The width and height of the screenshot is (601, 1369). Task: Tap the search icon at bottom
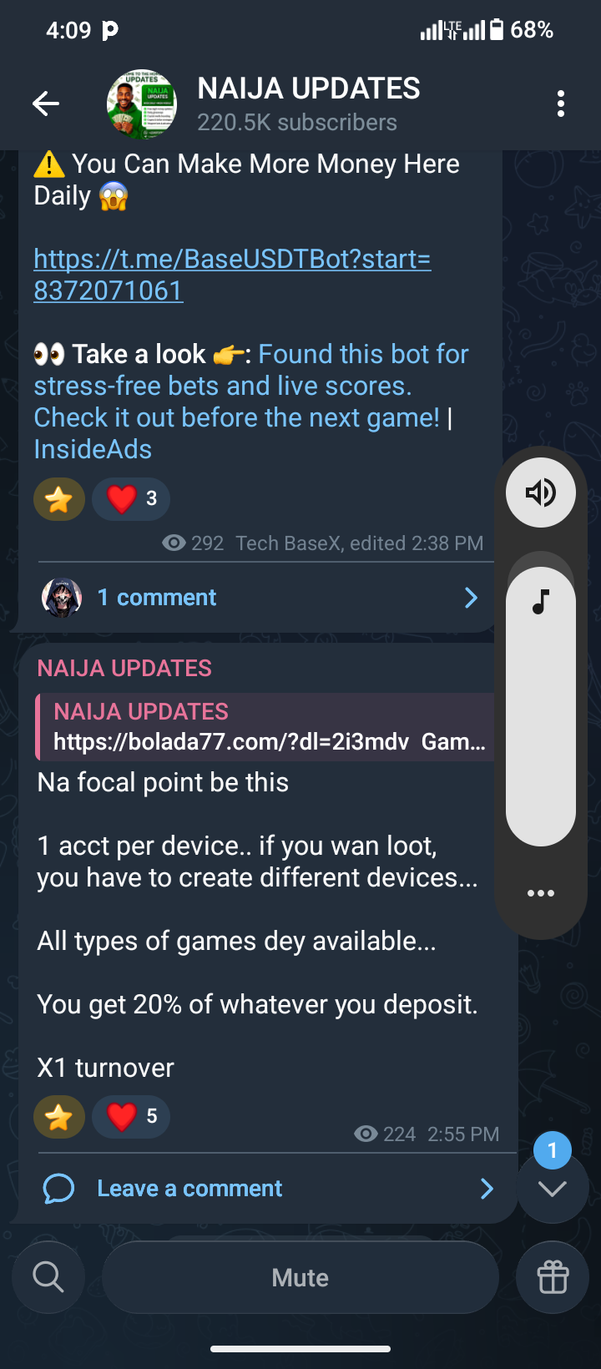pos(48,1277)
